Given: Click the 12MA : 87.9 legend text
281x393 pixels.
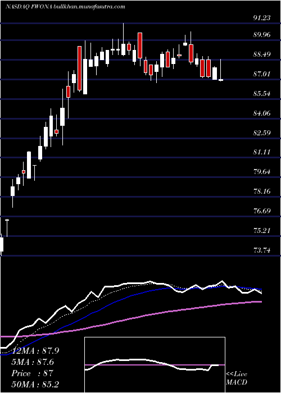Looking at the screenshot, I should point(35,351).
